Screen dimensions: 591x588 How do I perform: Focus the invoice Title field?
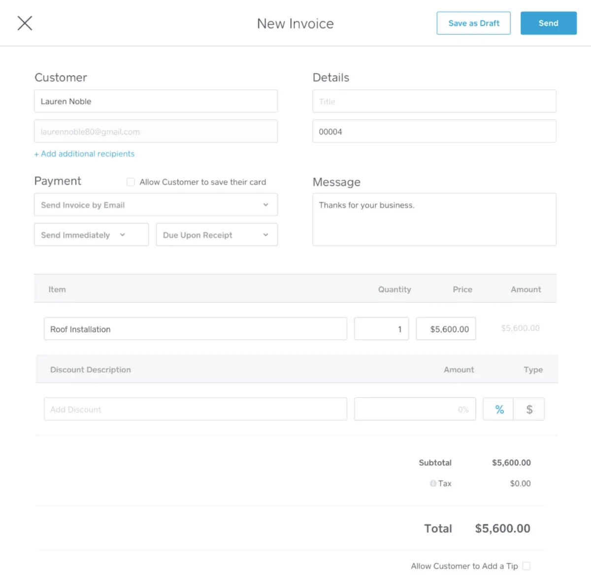(434, 101)
